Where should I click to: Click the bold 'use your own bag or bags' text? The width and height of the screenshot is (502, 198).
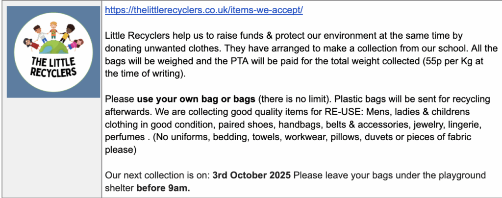pyautogui.click(x=196, y=99)
